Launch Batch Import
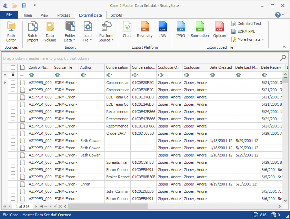The width and height of the screenshot is (290, 219). tap(32, 32)
